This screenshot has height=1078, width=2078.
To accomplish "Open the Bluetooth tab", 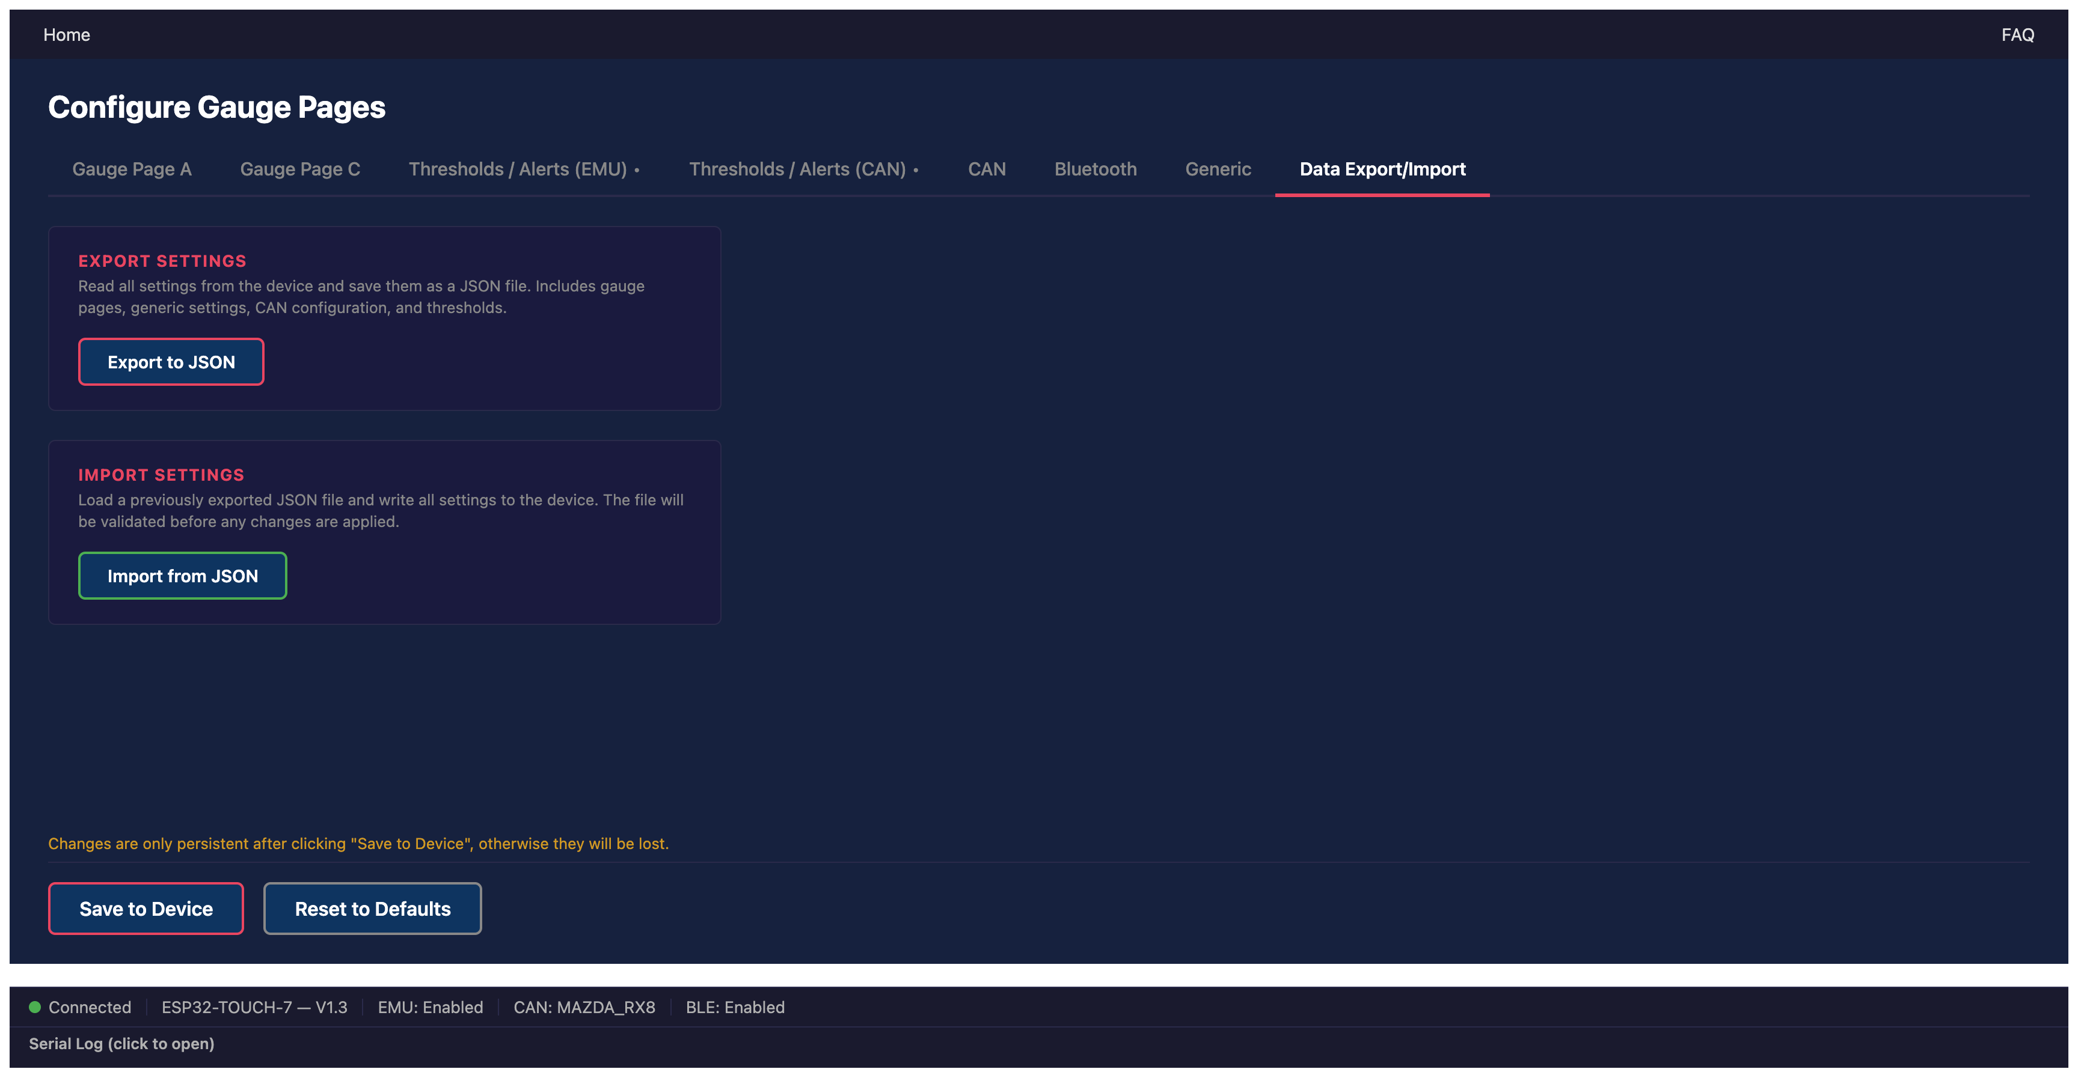I will [x=1096, y=169].
